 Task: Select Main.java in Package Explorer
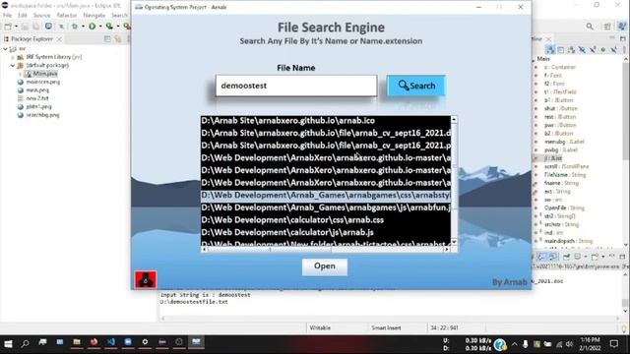pos(41,74)
